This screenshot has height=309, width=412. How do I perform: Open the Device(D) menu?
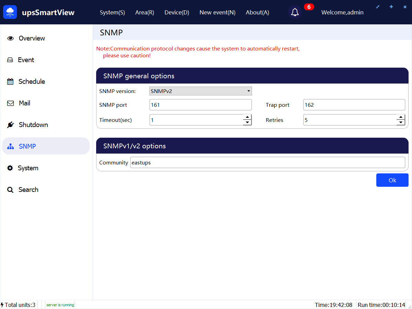point(177,12)
